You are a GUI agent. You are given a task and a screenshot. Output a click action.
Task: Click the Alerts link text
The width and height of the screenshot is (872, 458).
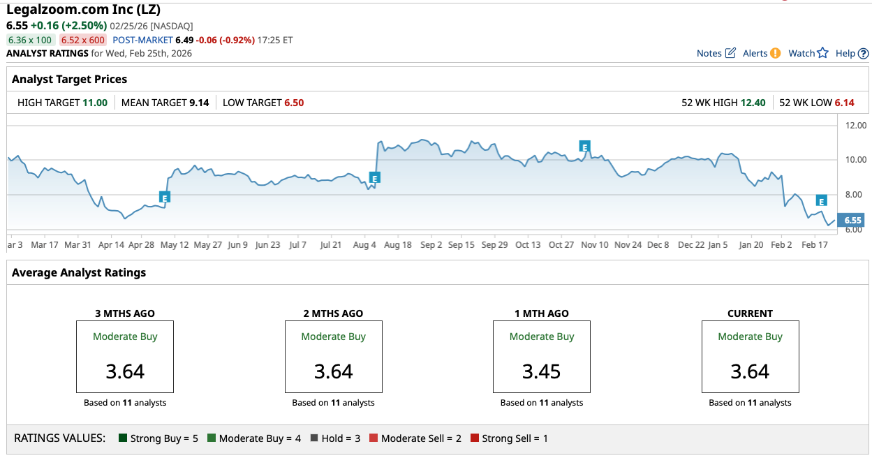pos(755,53)
